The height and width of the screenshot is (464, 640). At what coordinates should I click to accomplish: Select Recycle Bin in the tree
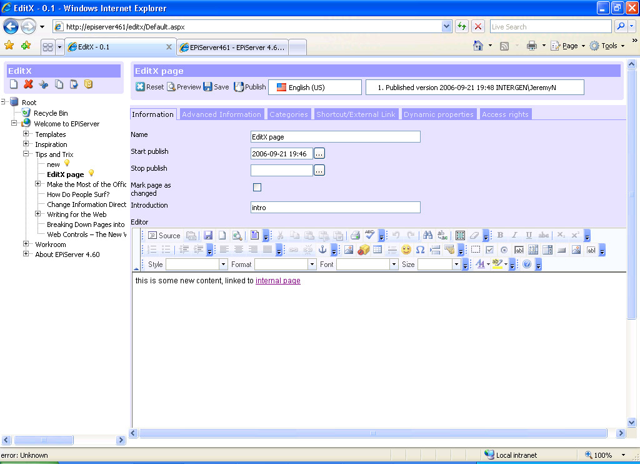coord(51,113)
